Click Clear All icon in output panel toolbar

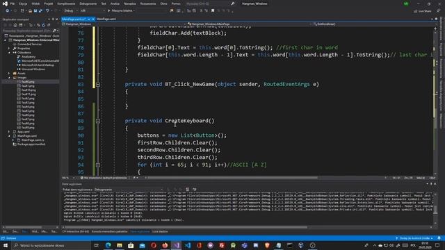coord(187,190)
